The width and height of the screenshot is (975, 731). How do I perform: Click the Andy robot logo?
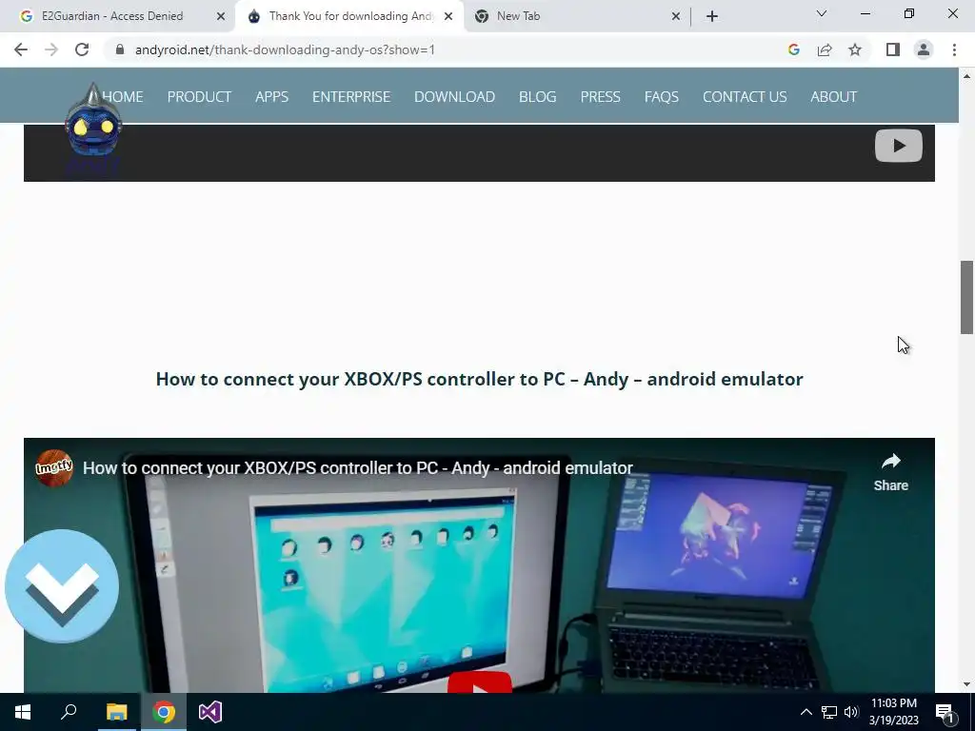92,129
